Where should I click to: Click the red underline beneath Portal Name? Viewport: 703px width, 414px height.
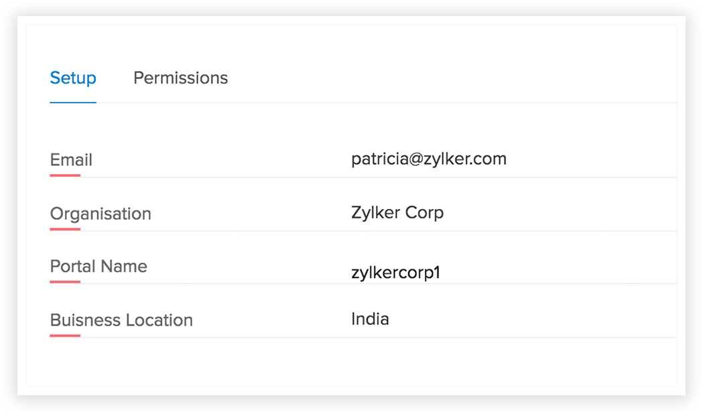coord(65,282)
